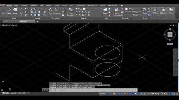Screen dimensions: 179x100
Task: Expand the Draw panel
Action: (15, 18)
